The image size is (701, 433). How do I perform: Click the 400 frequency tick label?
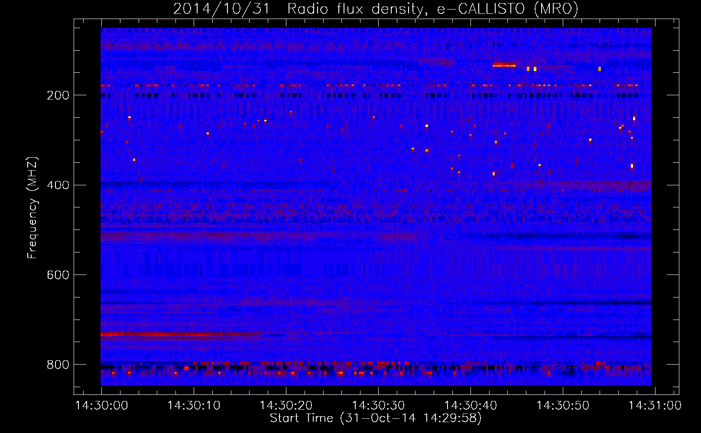58,185
